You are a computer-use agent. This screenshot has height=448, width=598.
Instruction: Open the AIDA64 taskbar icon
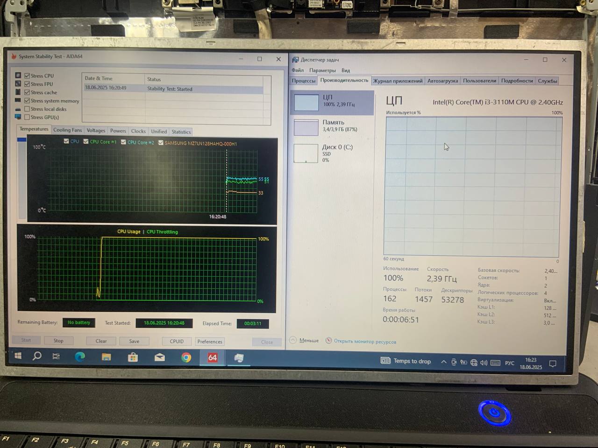click(x=213, y=357)
